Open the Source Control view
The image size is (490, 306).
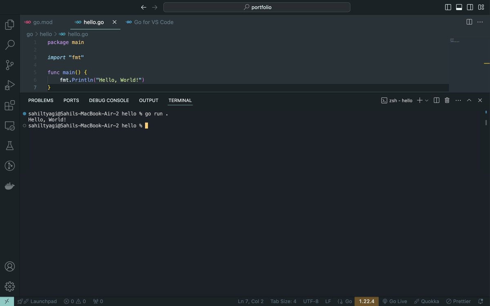tap(10, 65)
